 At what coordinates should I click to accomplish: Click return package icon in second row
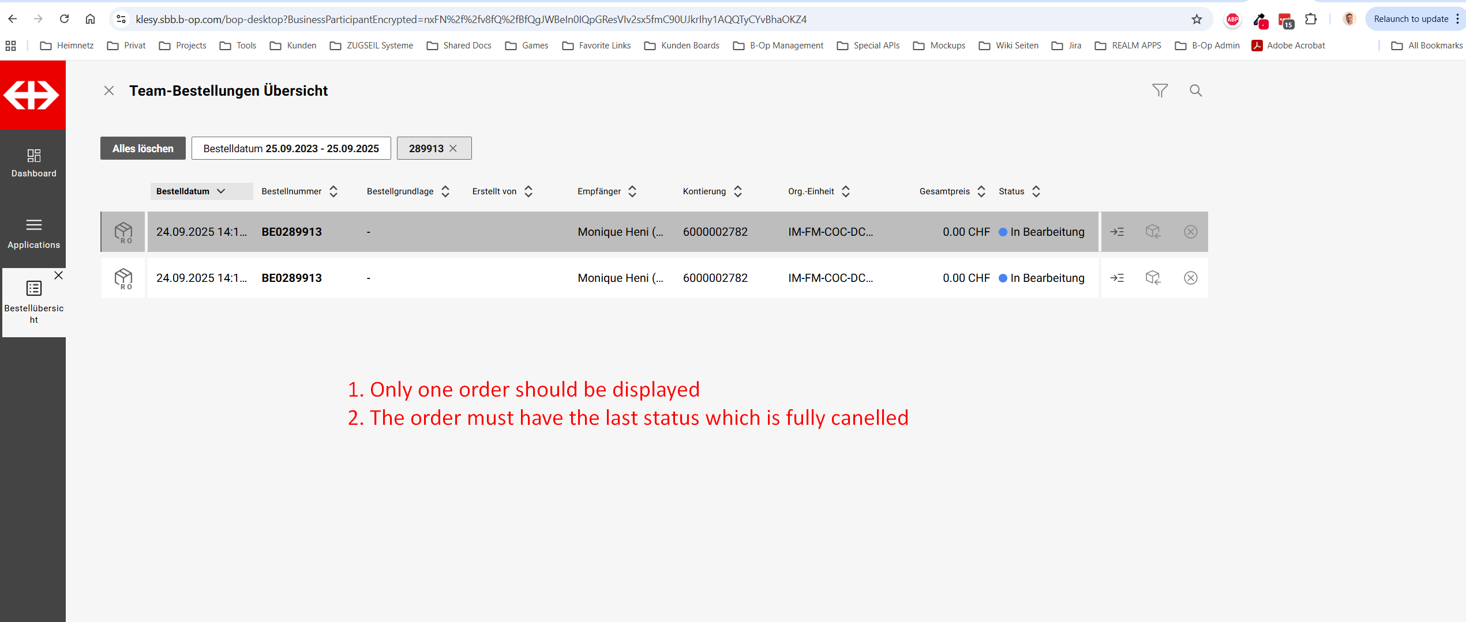pyautogui.click(x=1153, y=278)
